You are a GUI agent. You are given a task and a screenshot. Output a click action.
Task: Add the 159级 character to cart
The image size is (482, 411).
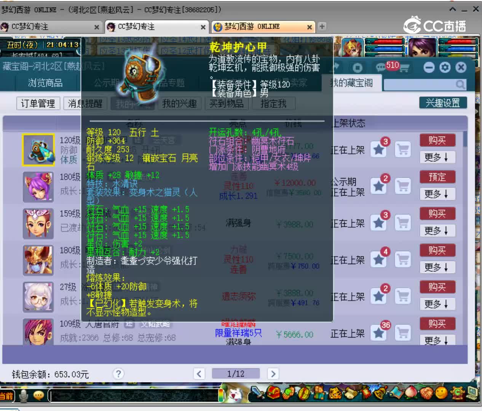click(403, 223)
